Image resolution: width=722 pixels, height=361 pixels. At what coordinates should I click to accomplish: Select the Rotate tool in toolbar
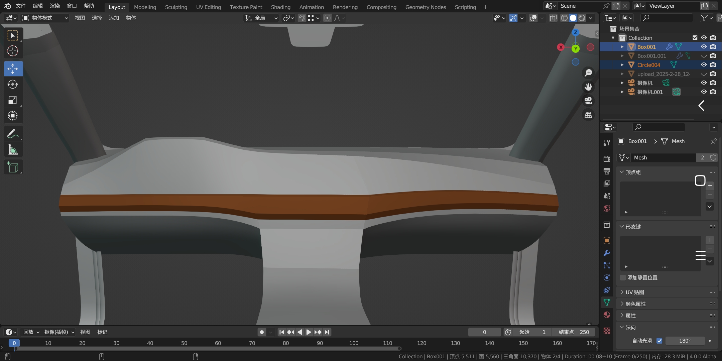pos(13,85)
